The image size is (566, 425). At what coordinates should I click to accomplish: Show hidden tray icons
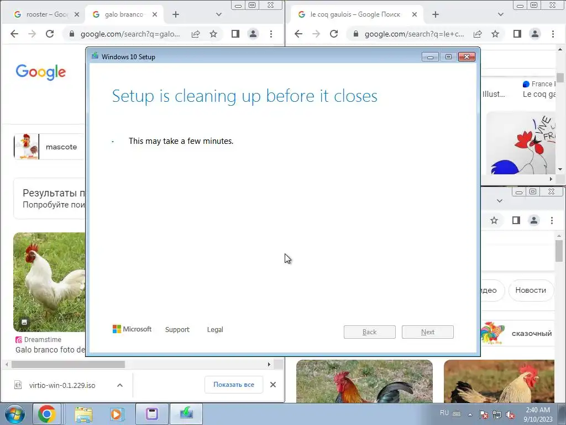[470, 414]
